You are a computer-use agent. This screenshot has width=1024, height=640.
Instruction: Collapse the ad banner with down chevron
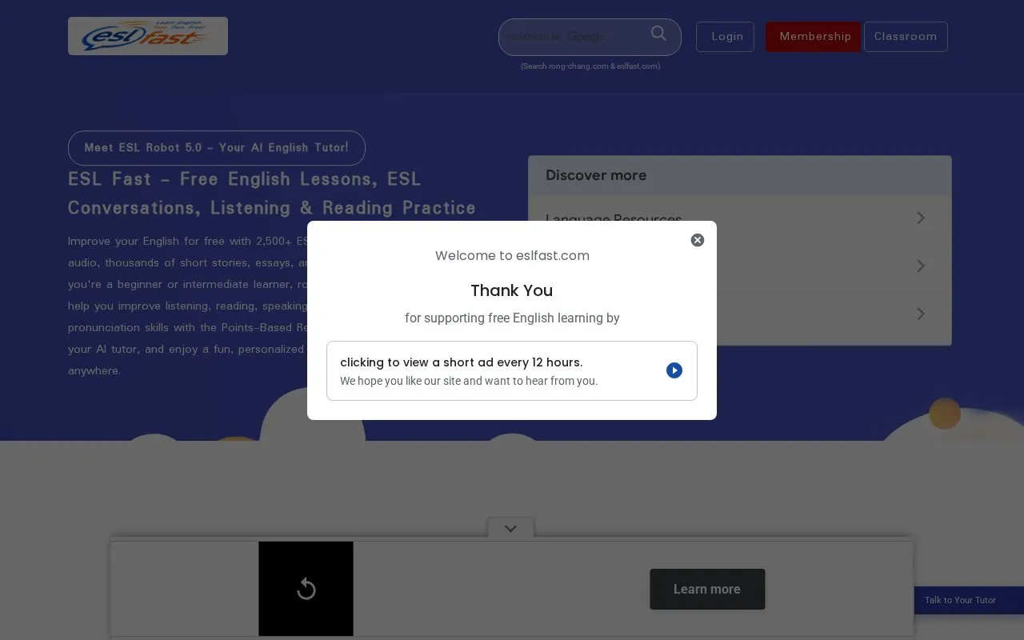coord(511,528)
